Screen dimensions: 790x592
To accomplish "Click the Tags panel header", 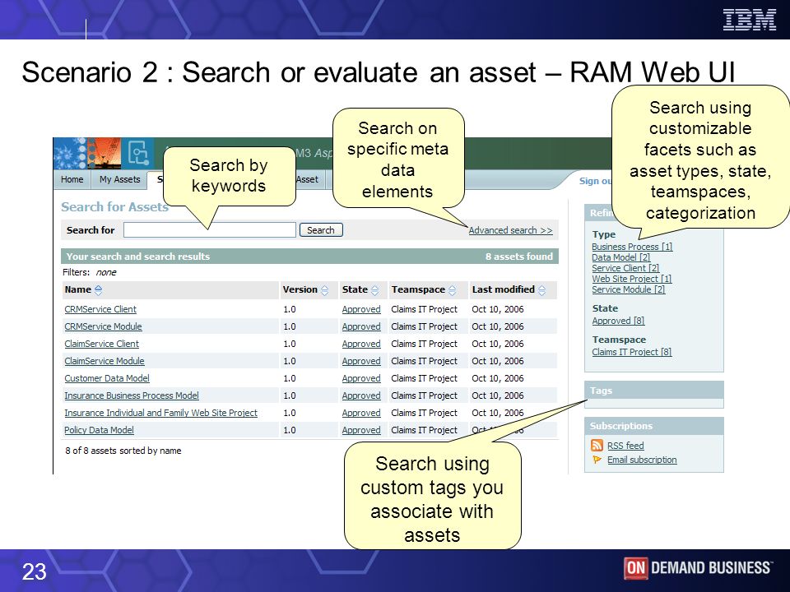I will [x=654, y=390].
